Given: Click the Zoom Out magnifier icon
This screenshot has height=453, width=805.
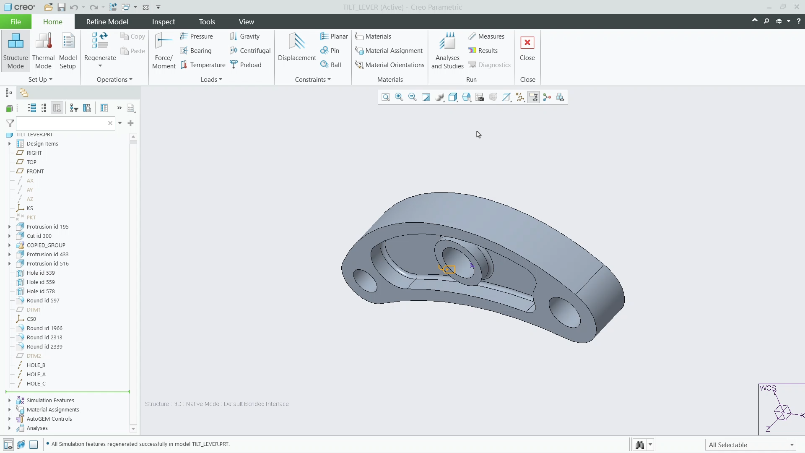Looking at the screenshot, I should coord(413,97).
